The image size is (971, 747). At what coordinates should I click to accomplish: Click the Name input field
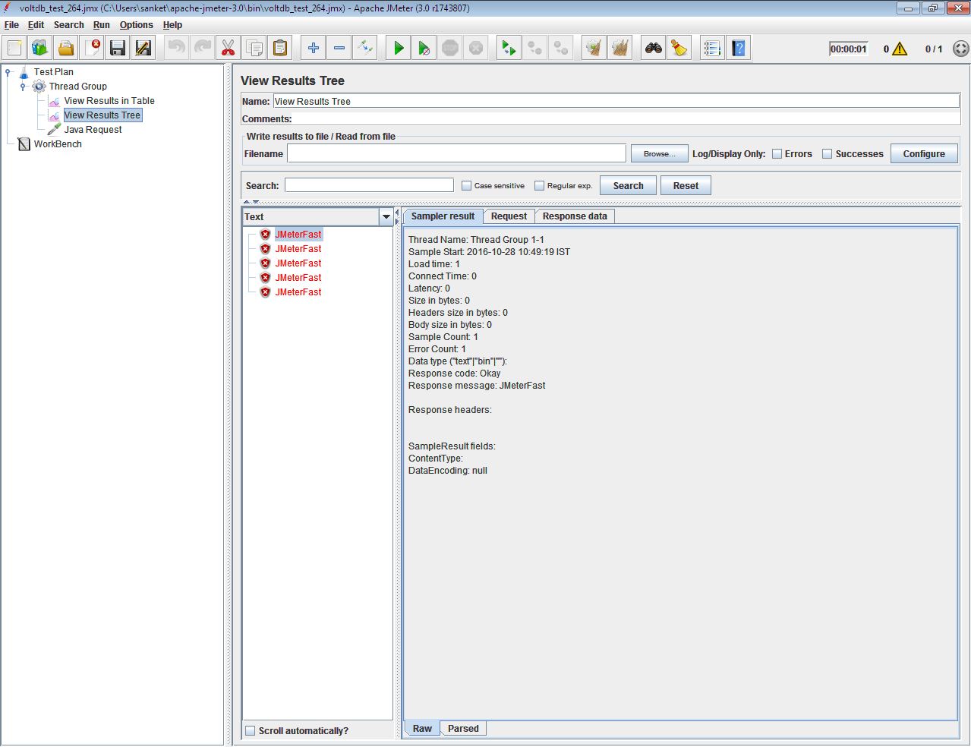[616, 101]
